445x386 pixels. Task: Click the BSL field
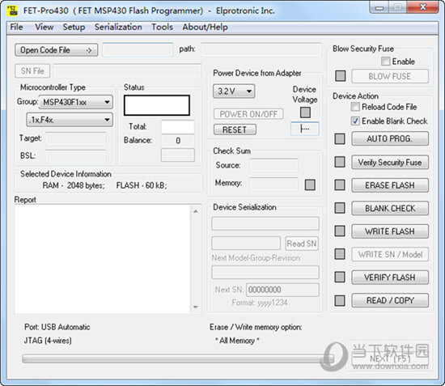75,156
